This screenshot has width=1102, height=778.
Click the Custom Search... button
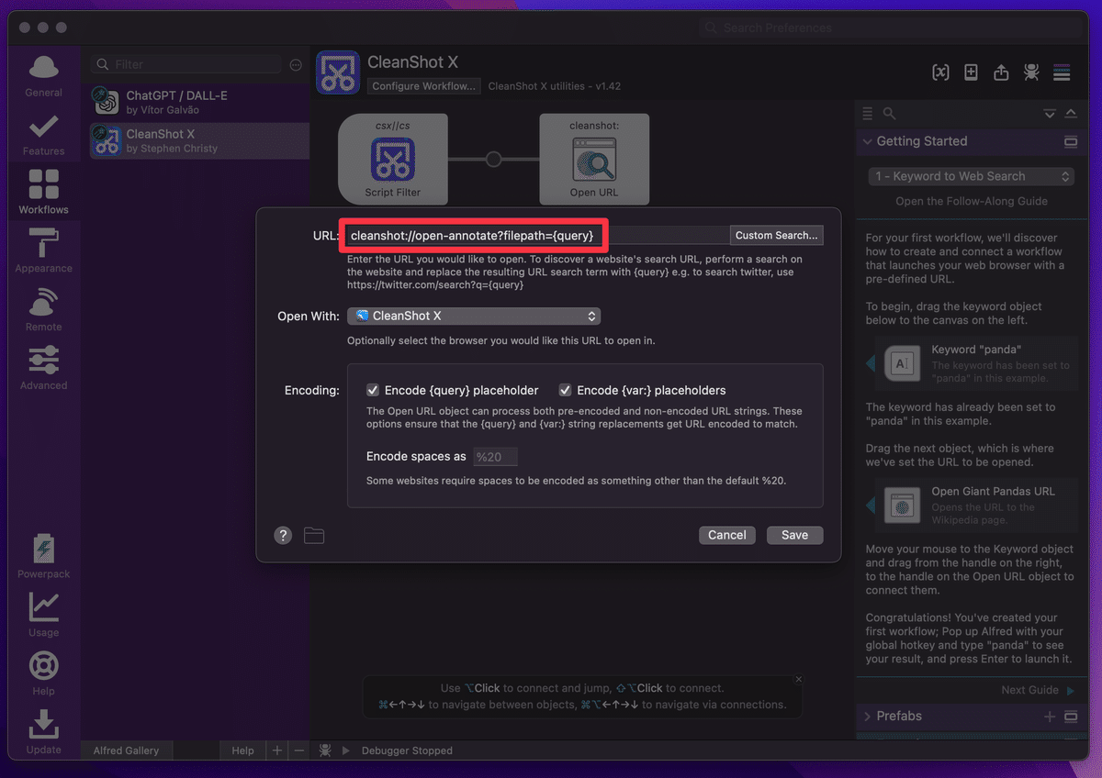click(776, 236)
